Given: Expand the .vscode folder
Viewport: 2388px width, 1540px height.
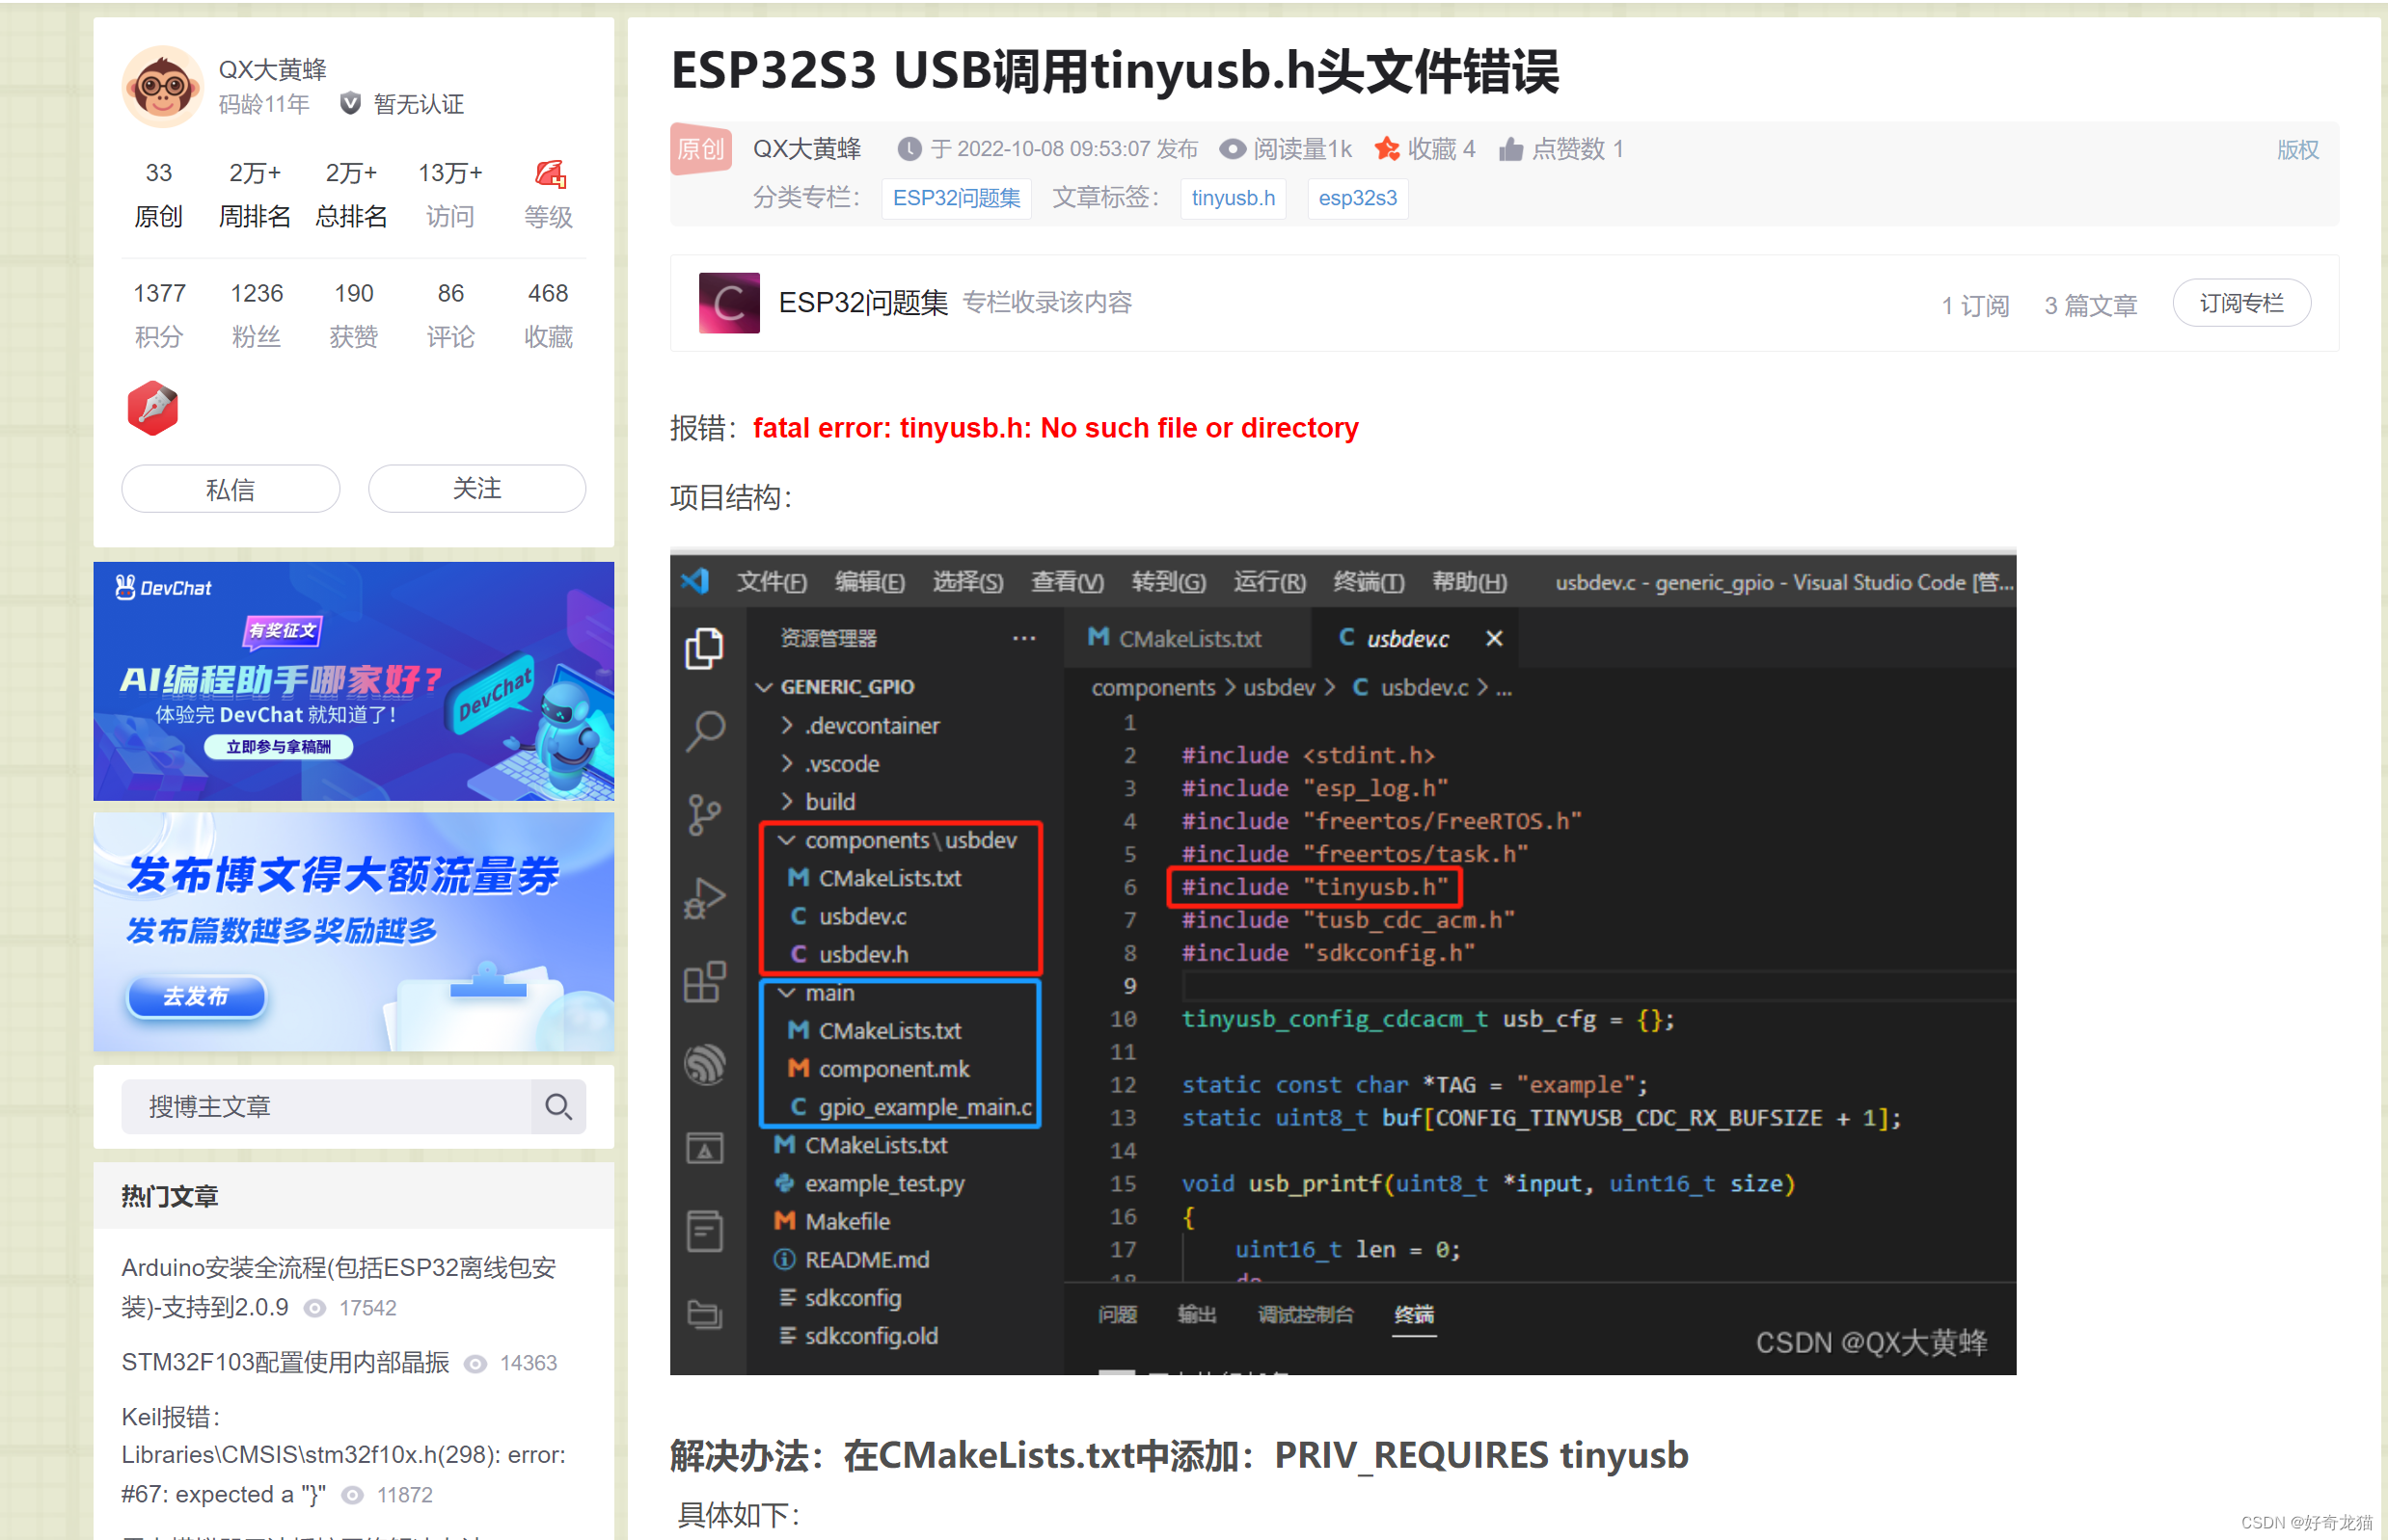Looking at the screenshot, I should click(x=787, y=763).
